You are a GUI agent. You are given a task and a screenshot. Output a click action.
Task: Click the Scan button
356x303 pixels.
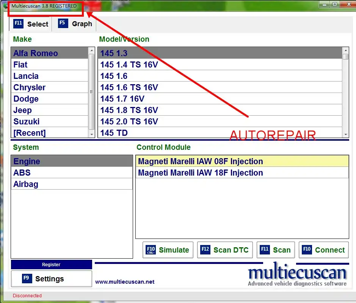276,250
